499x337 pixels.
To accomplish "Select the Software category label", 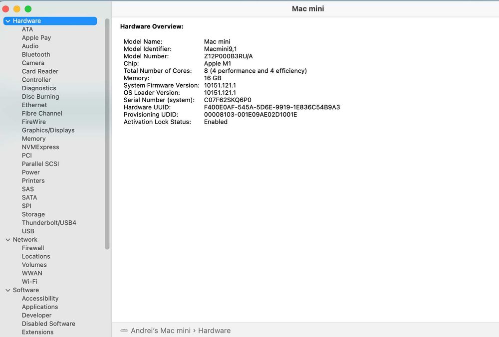I will pyautogui.click(x=26, y=290).
